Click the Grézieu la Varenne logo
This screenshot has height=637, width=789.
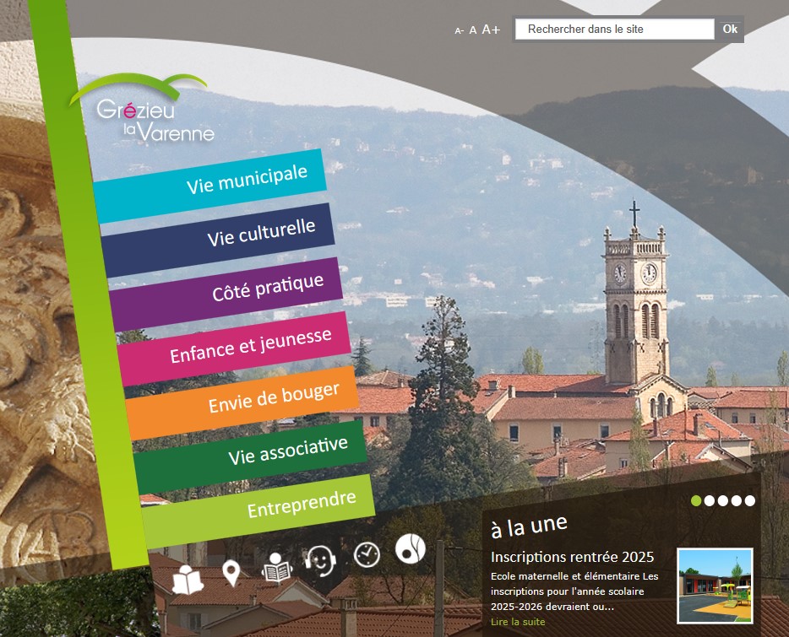[142, 109]
